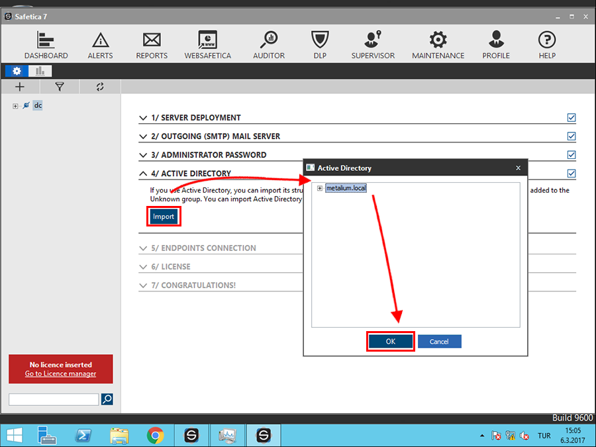Switch to the bar chart view tab
Viewport: 596px width, 447px height.
[x=40, y=71]
